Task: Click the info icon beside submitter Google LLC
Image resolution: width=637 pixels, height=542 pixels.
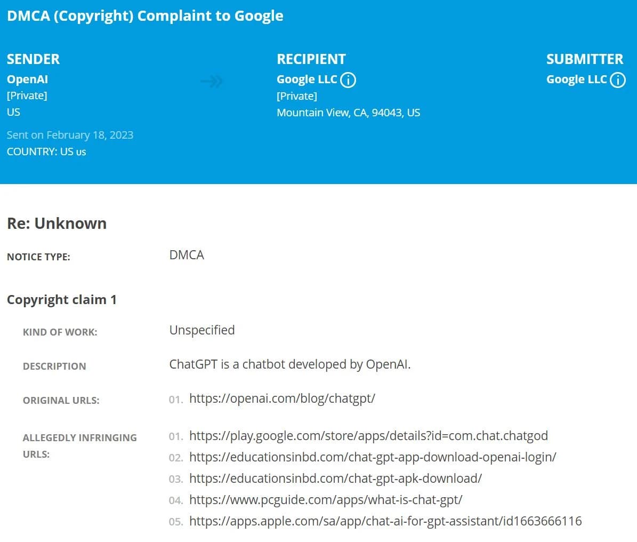Action: (x=617, y=80)
